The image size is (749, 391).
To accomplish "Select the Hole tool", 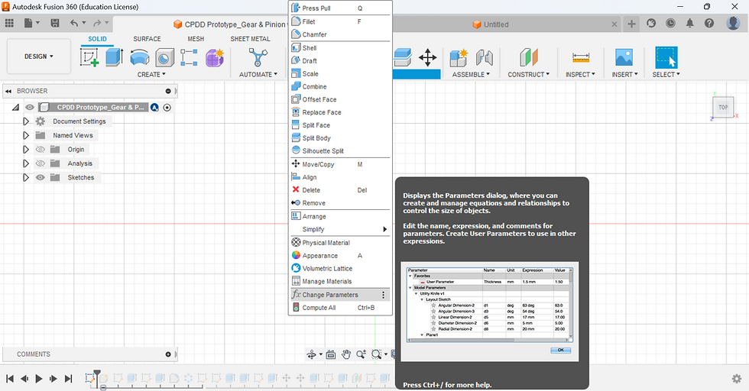I will pos(164,58).
